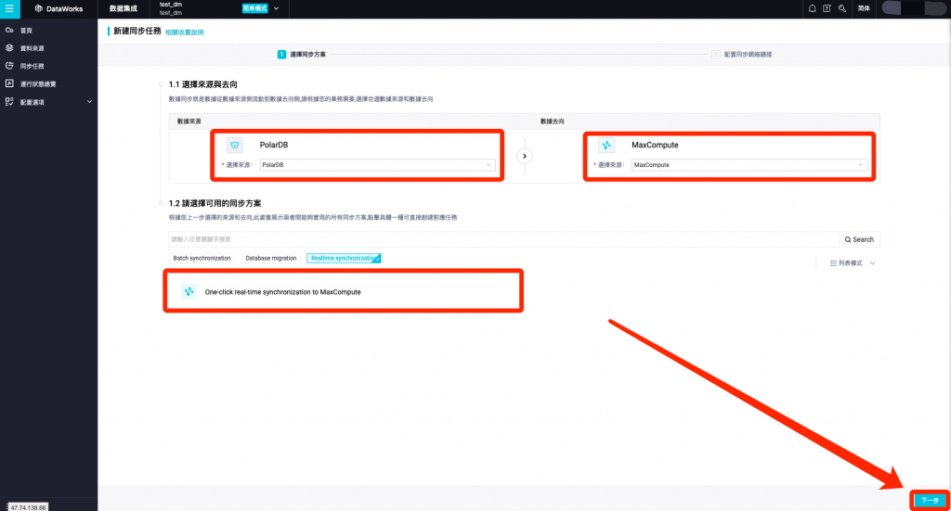Click the list mode icon
This screenshot has width=951, height=511.
coord(833,263)
